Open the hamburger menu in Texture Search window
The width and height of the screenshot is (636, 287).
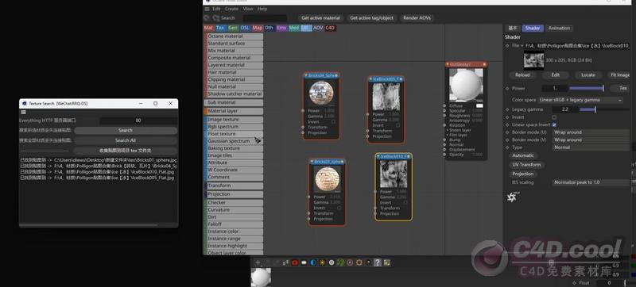[24, 112]
